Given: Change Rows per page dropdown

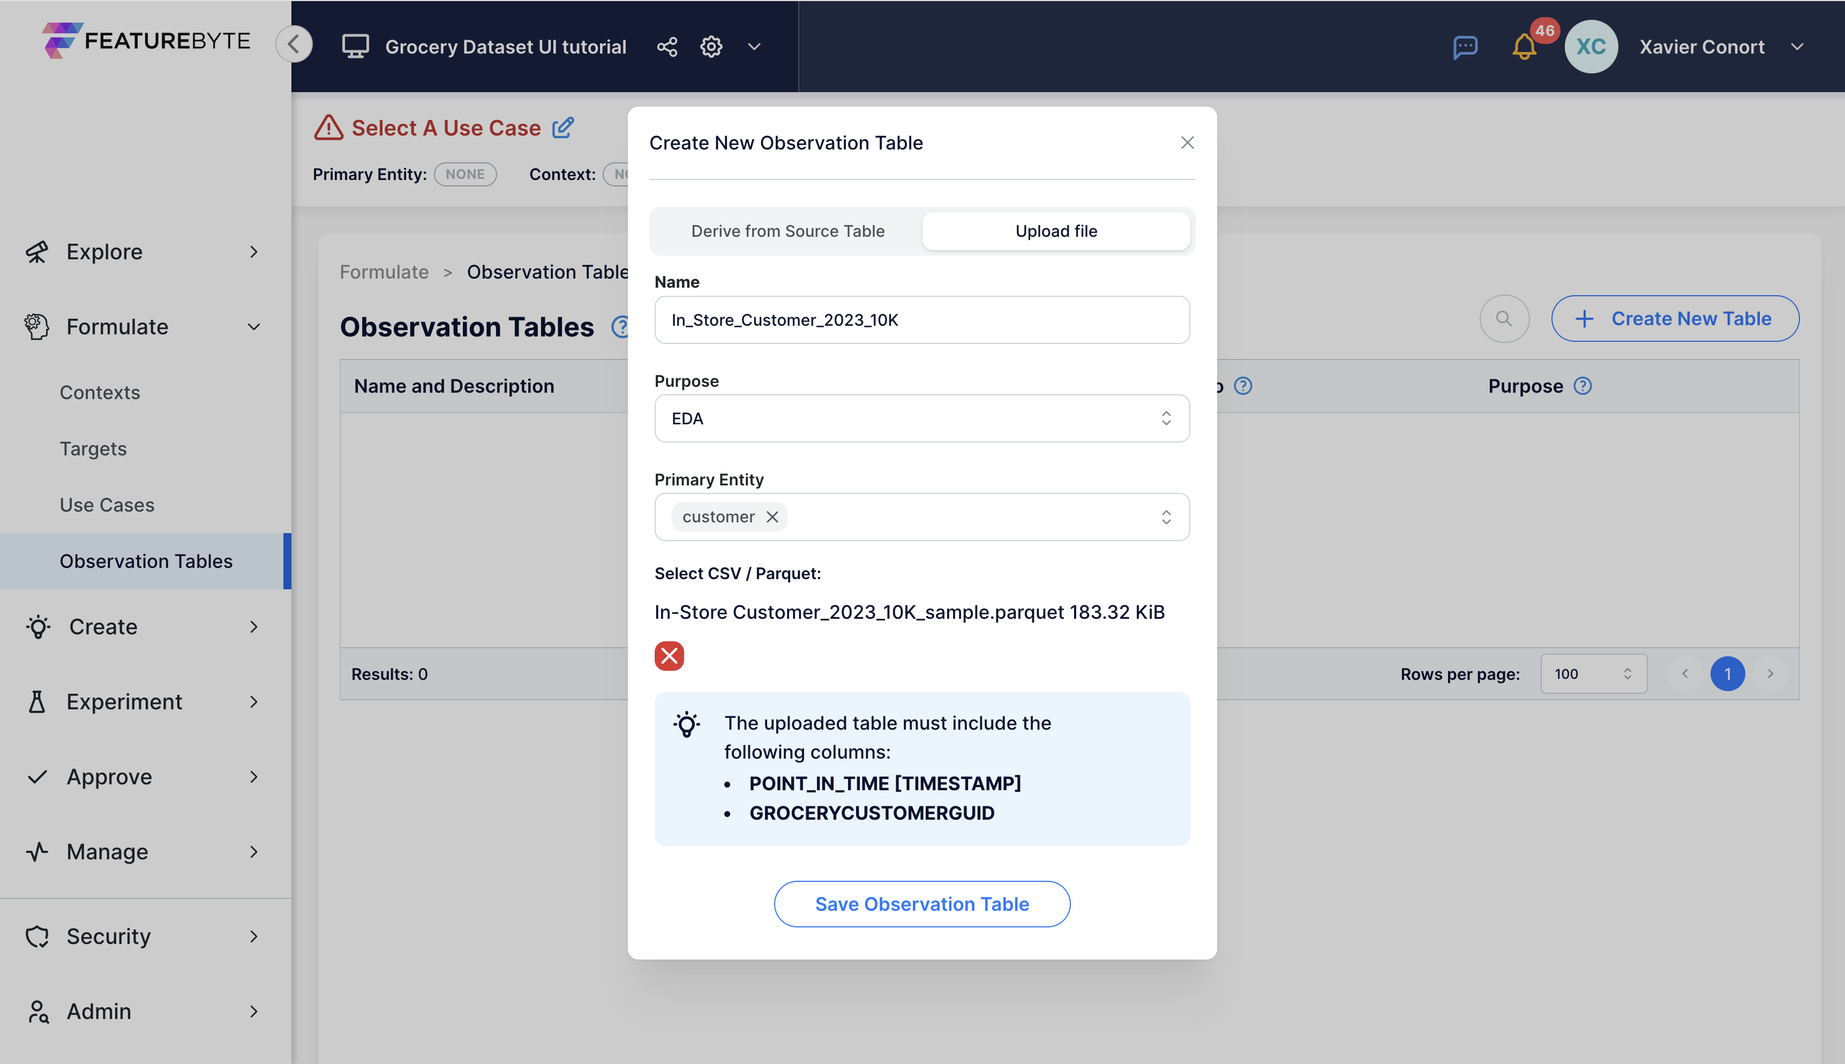Looking at the screenshot, I should point(1594,674).
